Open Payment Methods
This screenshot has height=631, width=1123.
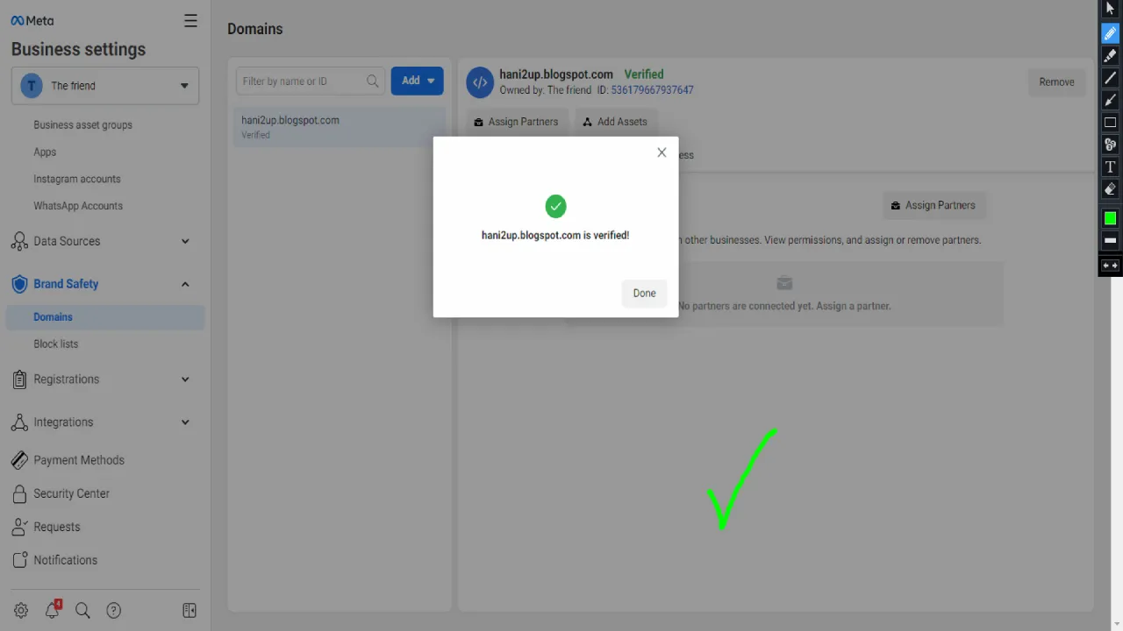click(x=79, y=460)
